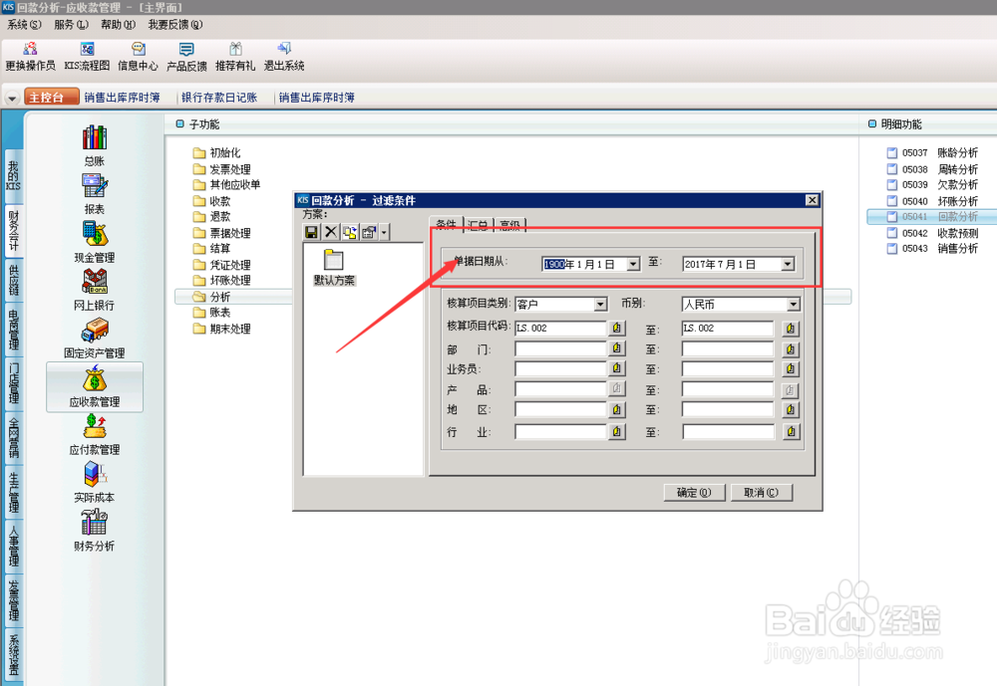
Task: Click lookup button beside 行业 end field
Action: click(791, 432)
